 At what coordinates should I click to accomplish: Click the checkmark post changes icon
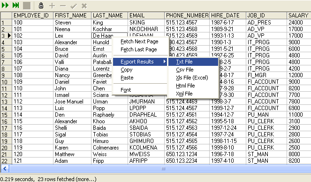pos(74,6)
